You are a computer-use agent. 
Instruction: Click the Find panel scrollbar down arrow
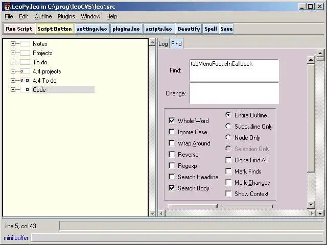point(311,205)
